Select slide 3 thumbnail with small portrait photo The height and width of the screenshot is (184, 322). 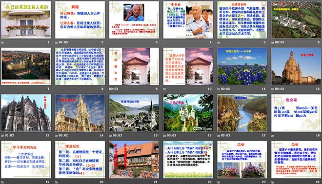click(134, 20)
